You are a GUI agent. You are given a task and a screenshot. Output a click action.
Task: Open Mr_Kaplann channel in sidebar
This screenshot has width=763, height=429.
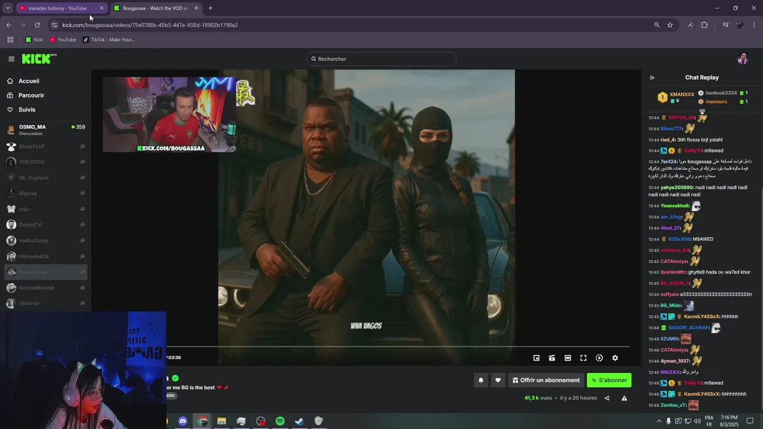click(x=45, y=178)
